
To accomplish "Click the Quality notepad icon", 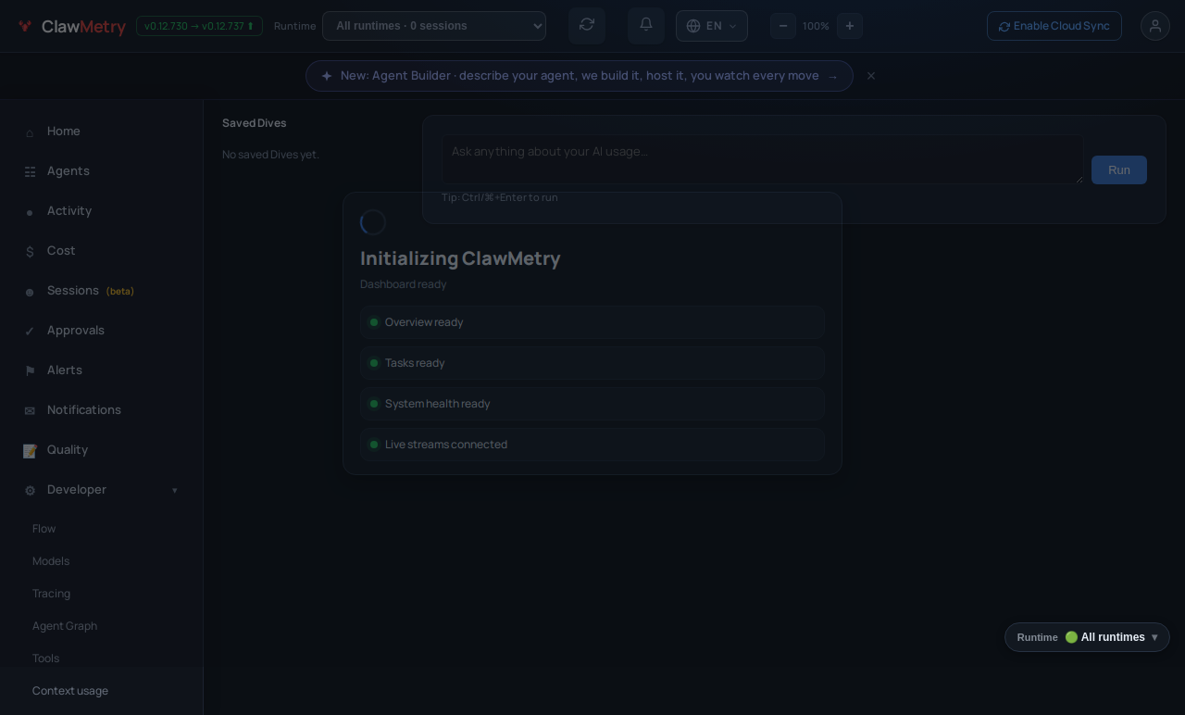I will pos(30,451).
